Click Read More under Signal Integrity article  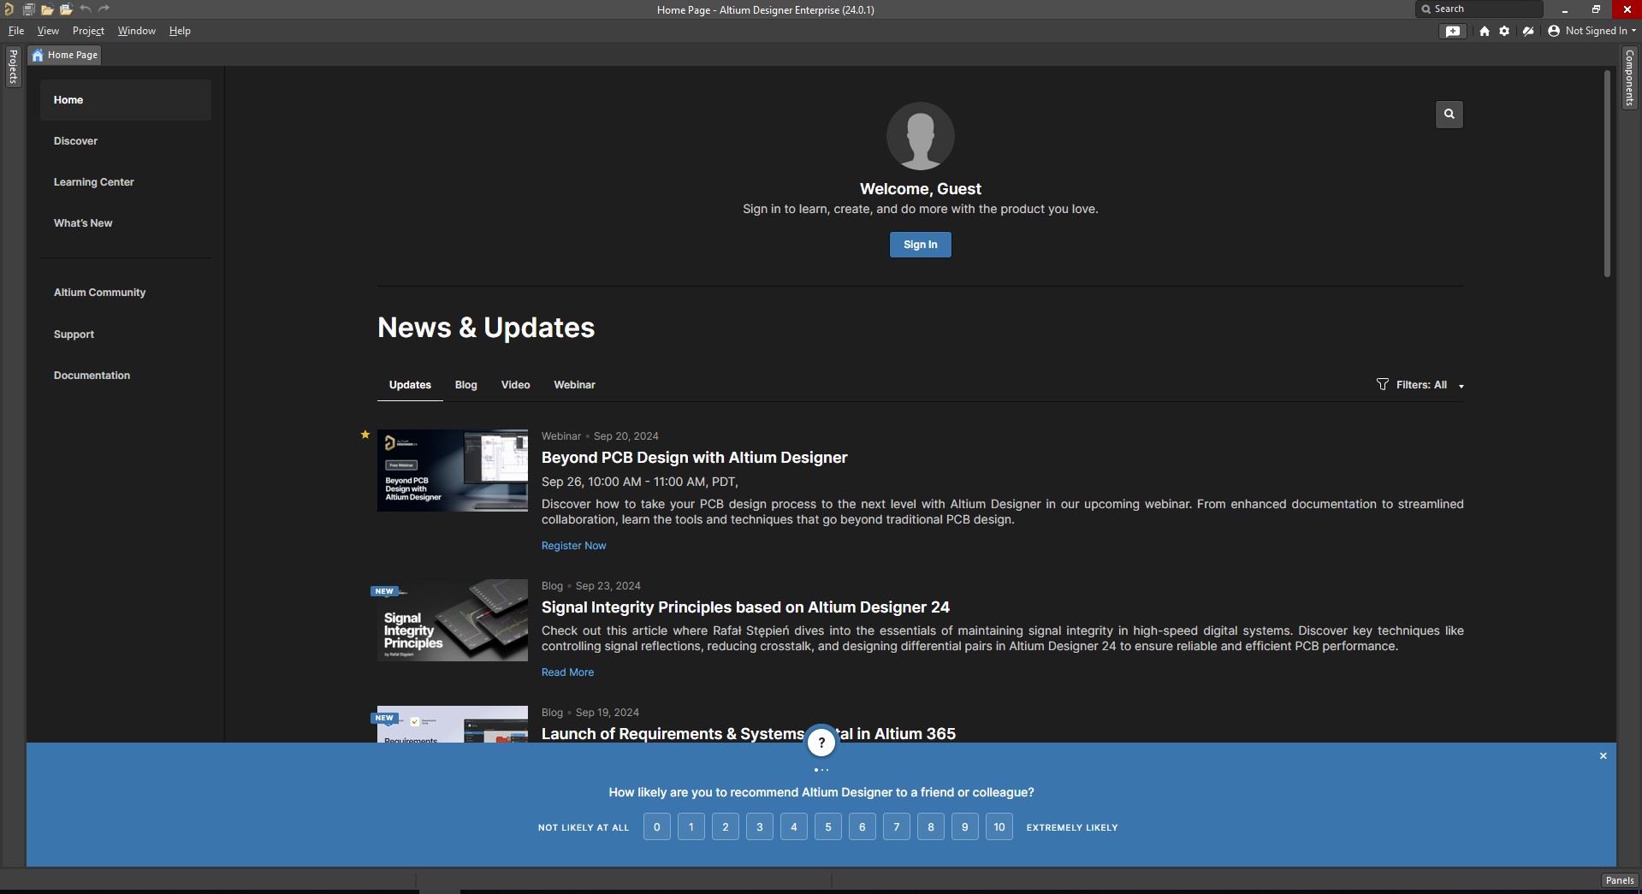[567, 672]
